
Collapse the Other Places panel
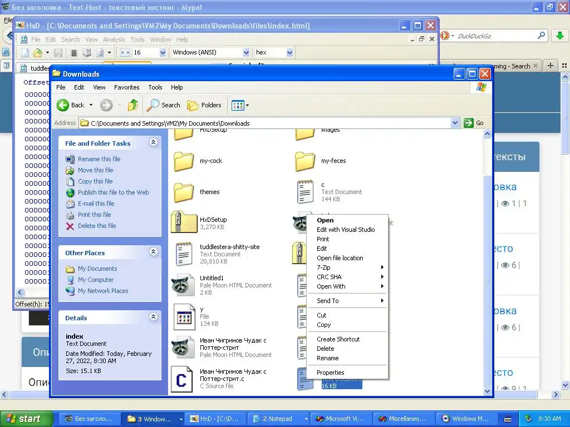pos(154,252)
